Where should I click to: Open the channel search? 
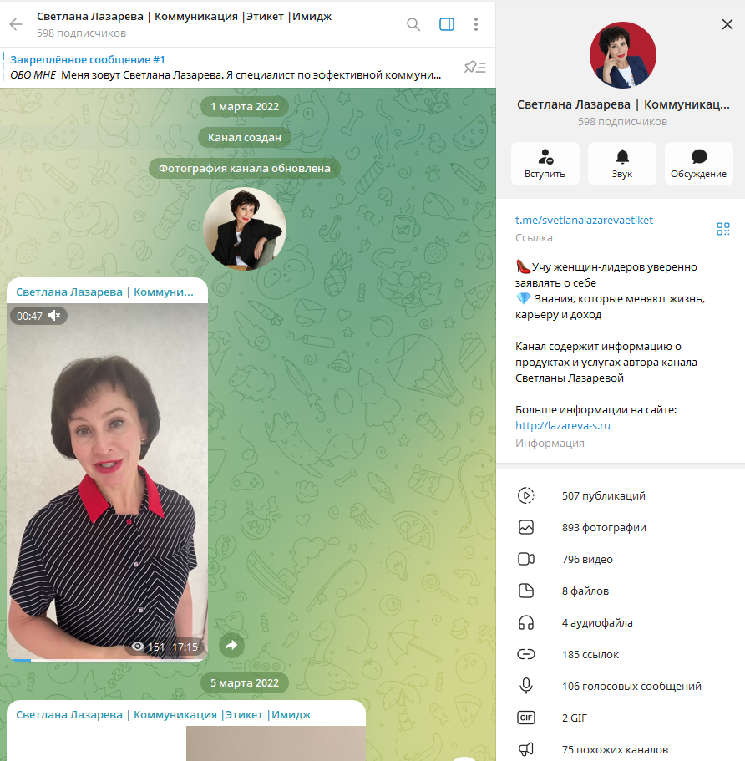pos(413,24)
